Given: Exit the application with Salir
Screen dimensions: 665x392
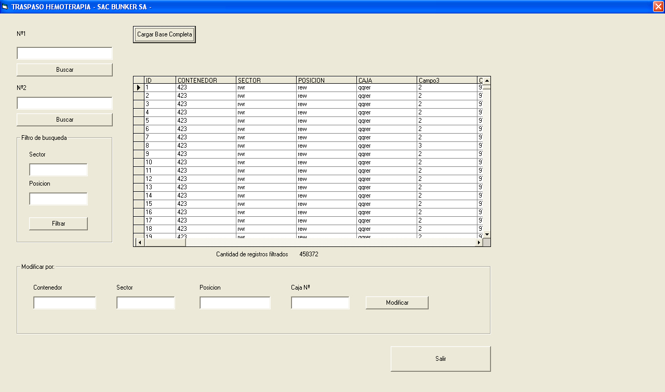Looking at the screenshot, I should click(x=440, y=359).
